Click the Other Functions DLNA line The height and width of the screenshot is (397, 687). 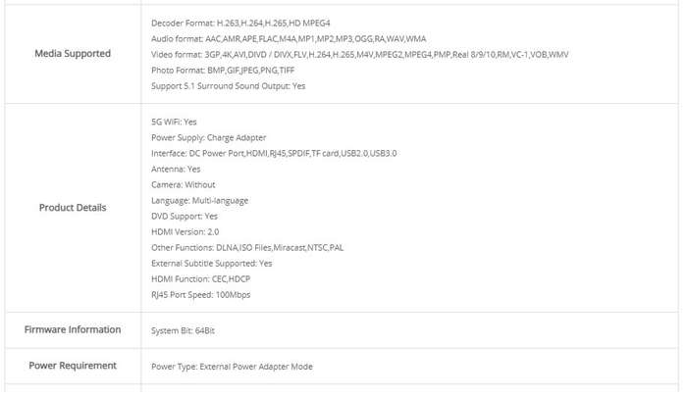click(247, 248)
